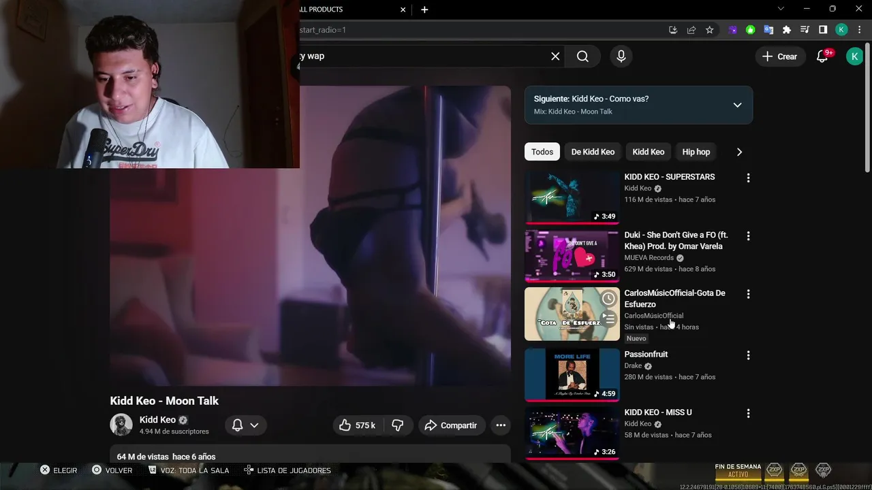Click the page vertical scrollbar

point(867,109)
